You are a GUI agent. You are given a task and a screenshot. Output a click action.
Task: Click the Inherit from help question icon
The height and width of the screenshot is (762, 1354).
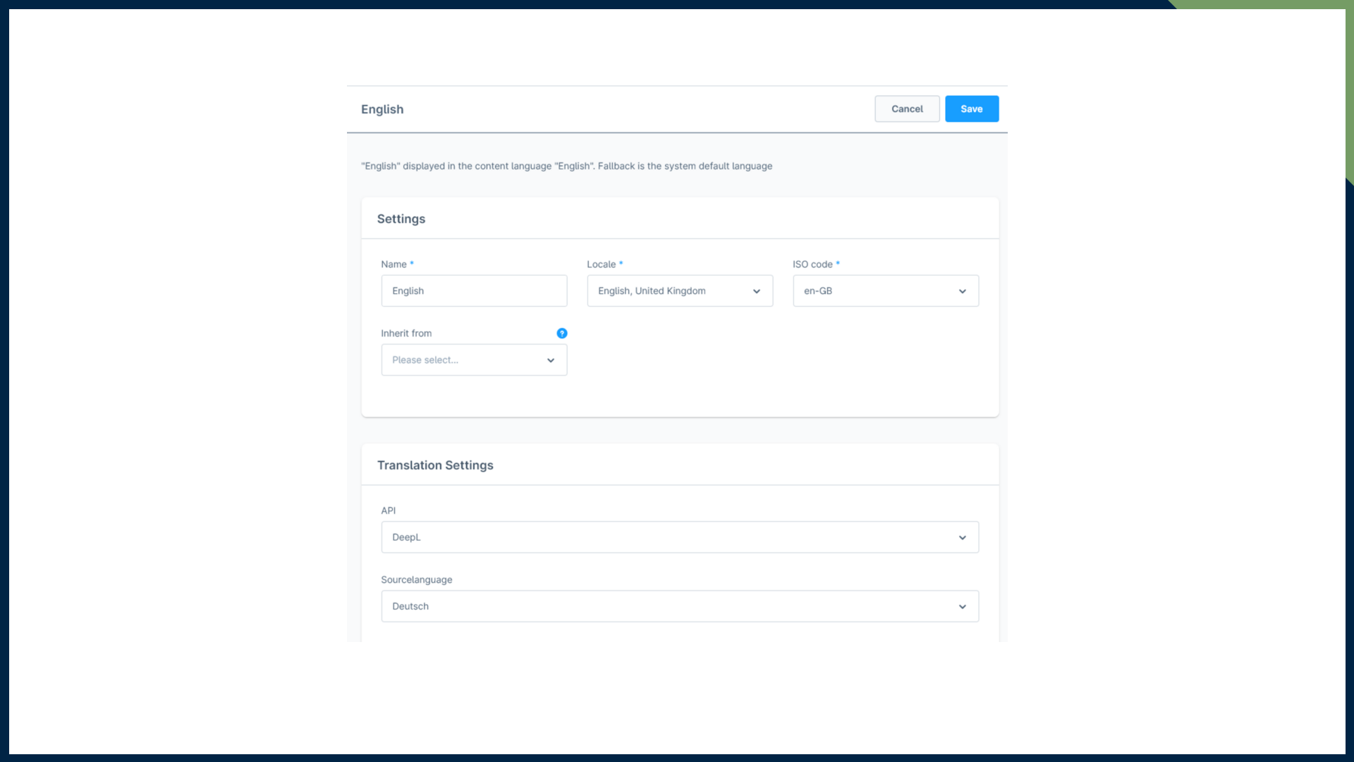(x=561, y=333)
